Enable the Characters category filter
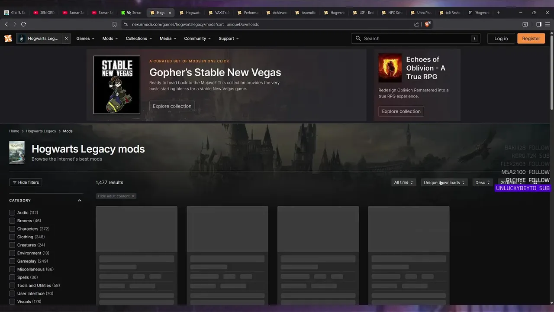Screen dimensions: 554x312 coord(12,229)
